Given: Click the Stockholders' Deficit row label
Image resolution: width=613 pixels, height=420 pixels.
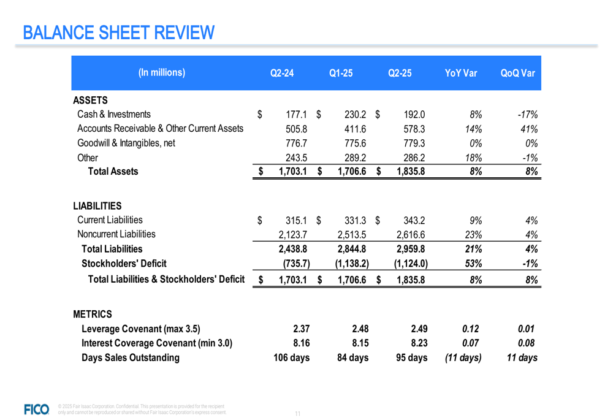Looking at the screenshot, I should [x=124, y=264].
